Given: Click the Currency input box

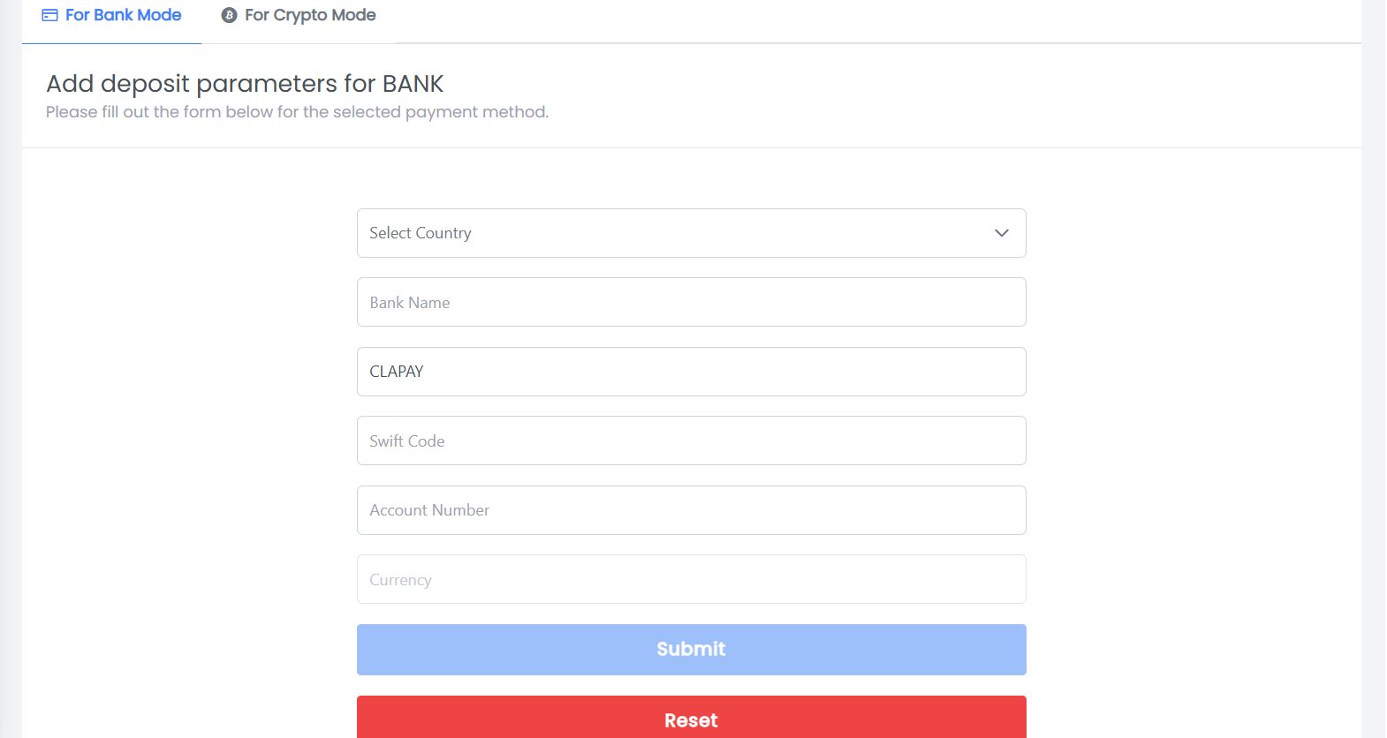Looking at the screenshot, I should (691, 579).
